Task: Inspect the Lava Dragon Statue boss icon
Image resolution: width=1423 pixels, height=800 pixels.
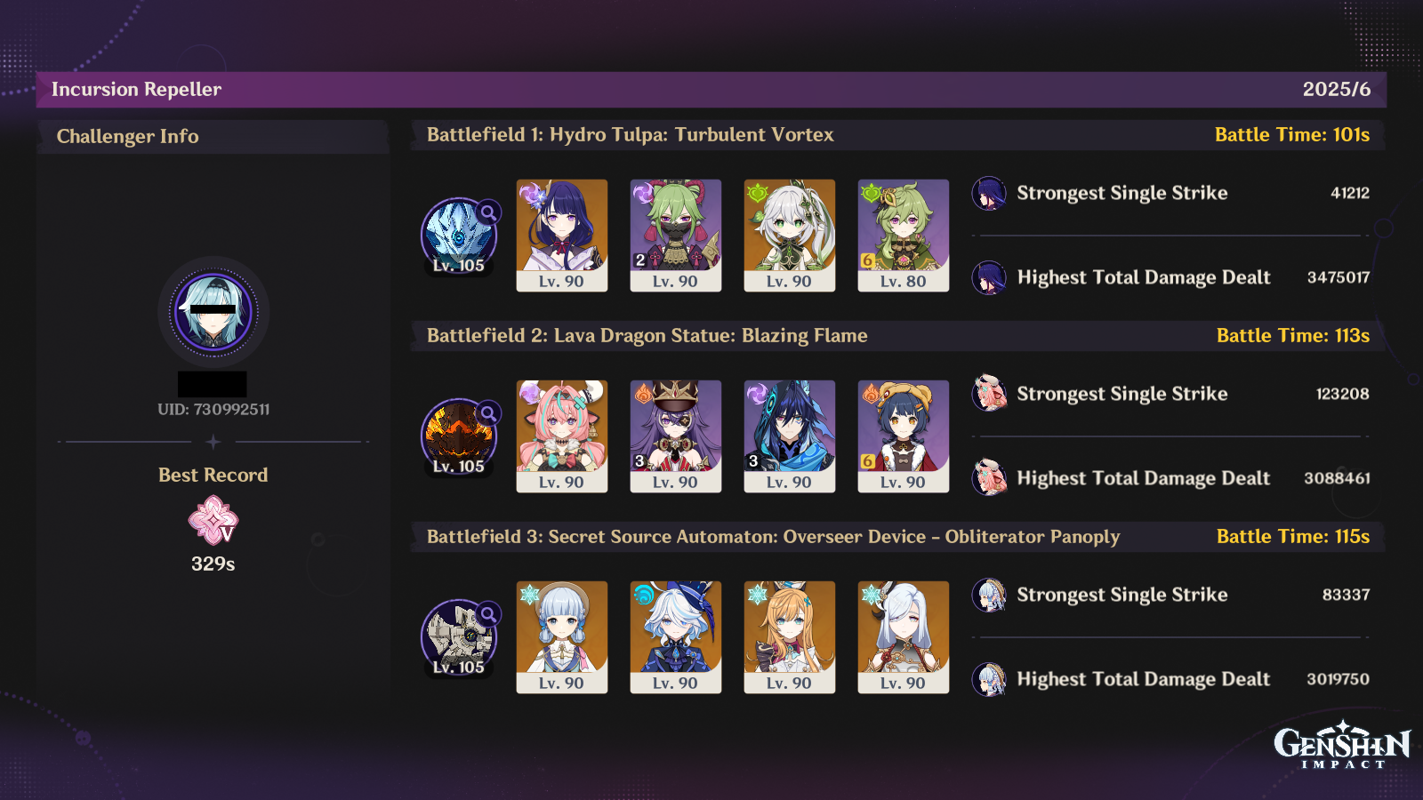Action: click(x=459, y=436)
